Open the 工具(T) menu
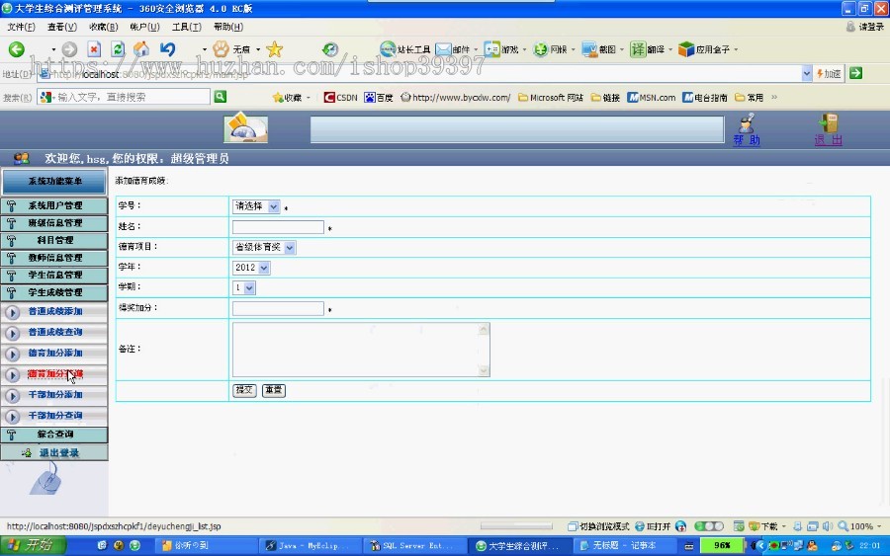 [187, 27]
